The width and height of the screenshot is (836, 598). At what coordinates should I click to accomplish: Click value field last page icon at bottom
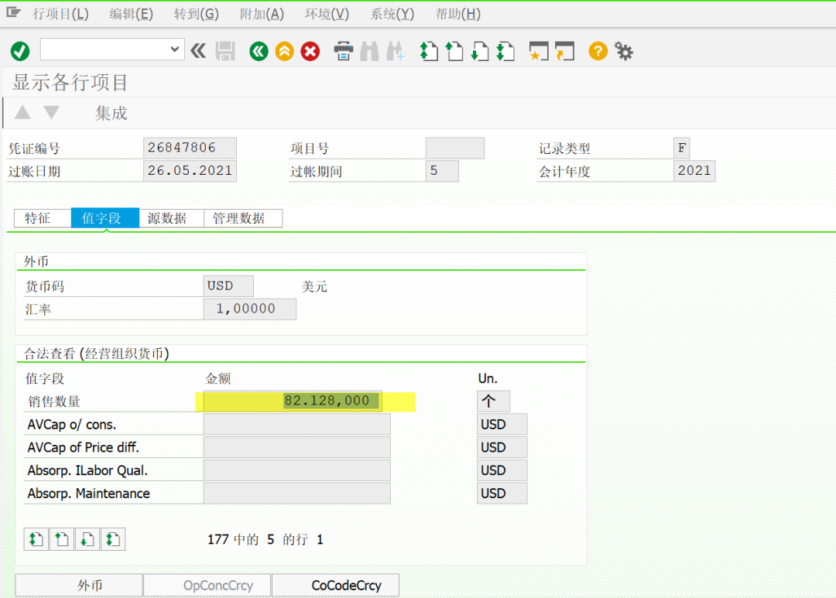(x=113, y=539)
